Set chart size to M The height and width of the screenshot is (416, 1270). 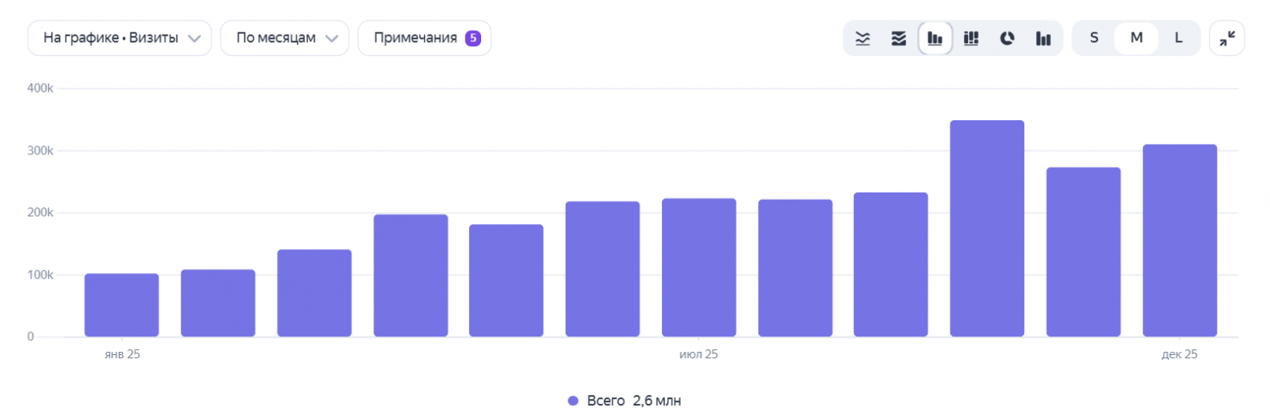(1136, 38)
